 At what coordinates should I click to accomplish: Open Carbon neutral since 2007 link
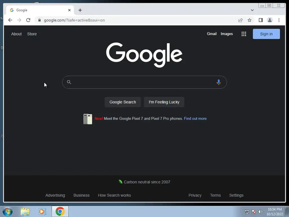pos(147,182)
